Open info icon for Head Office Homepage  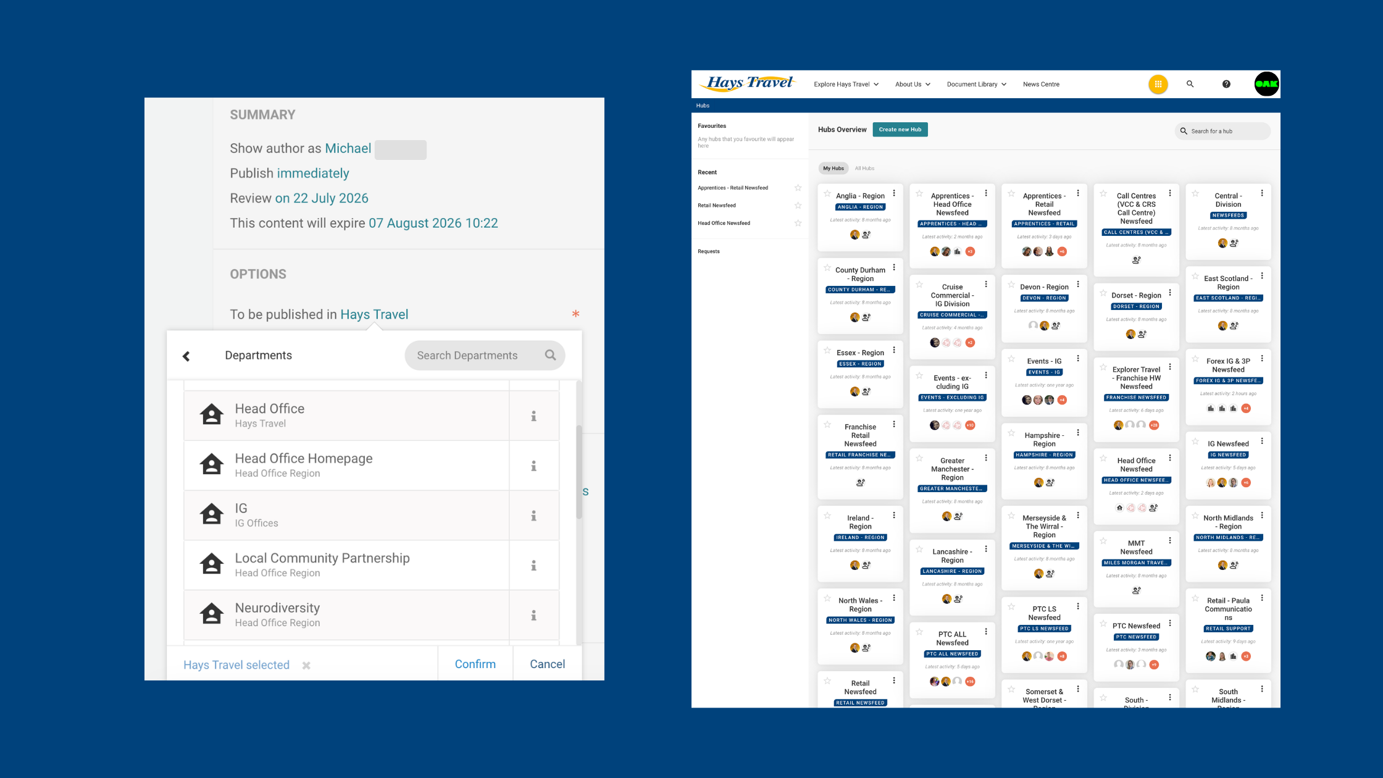pos(534,466)
